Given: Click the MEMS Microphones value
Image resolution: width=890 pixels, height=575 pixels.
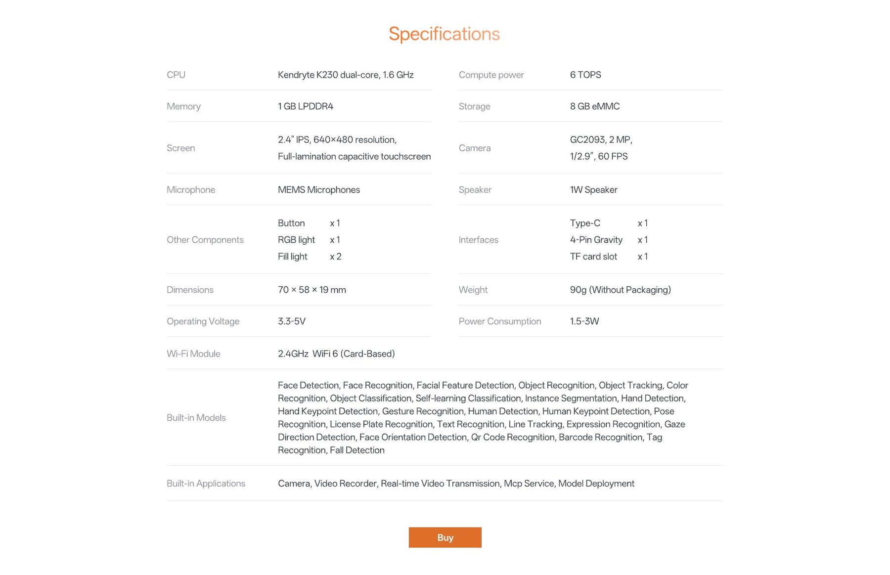Looking at the screenshot, I should click(318, 190).
